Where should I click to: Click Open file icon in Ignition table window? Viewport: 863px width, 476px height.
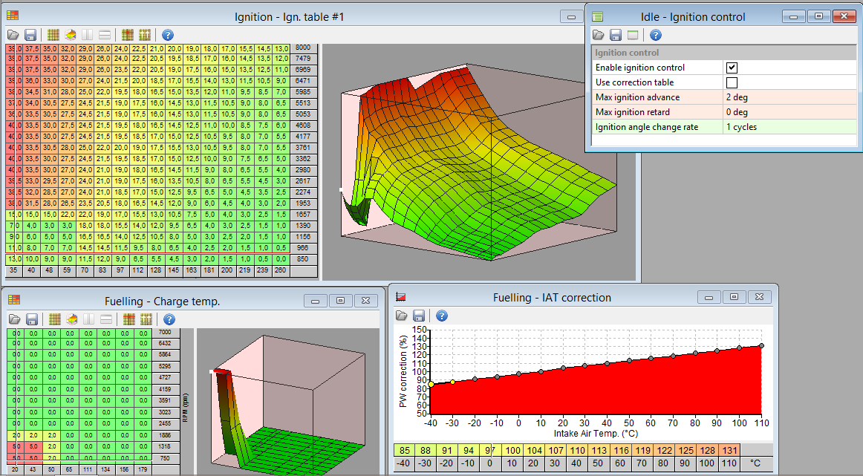click(13, 35)
